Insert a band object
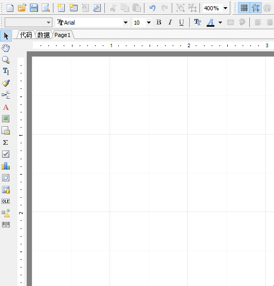Image resolution: width=274 pixels, height=286 pixels. pyautogui.click(x=6, y=95)
